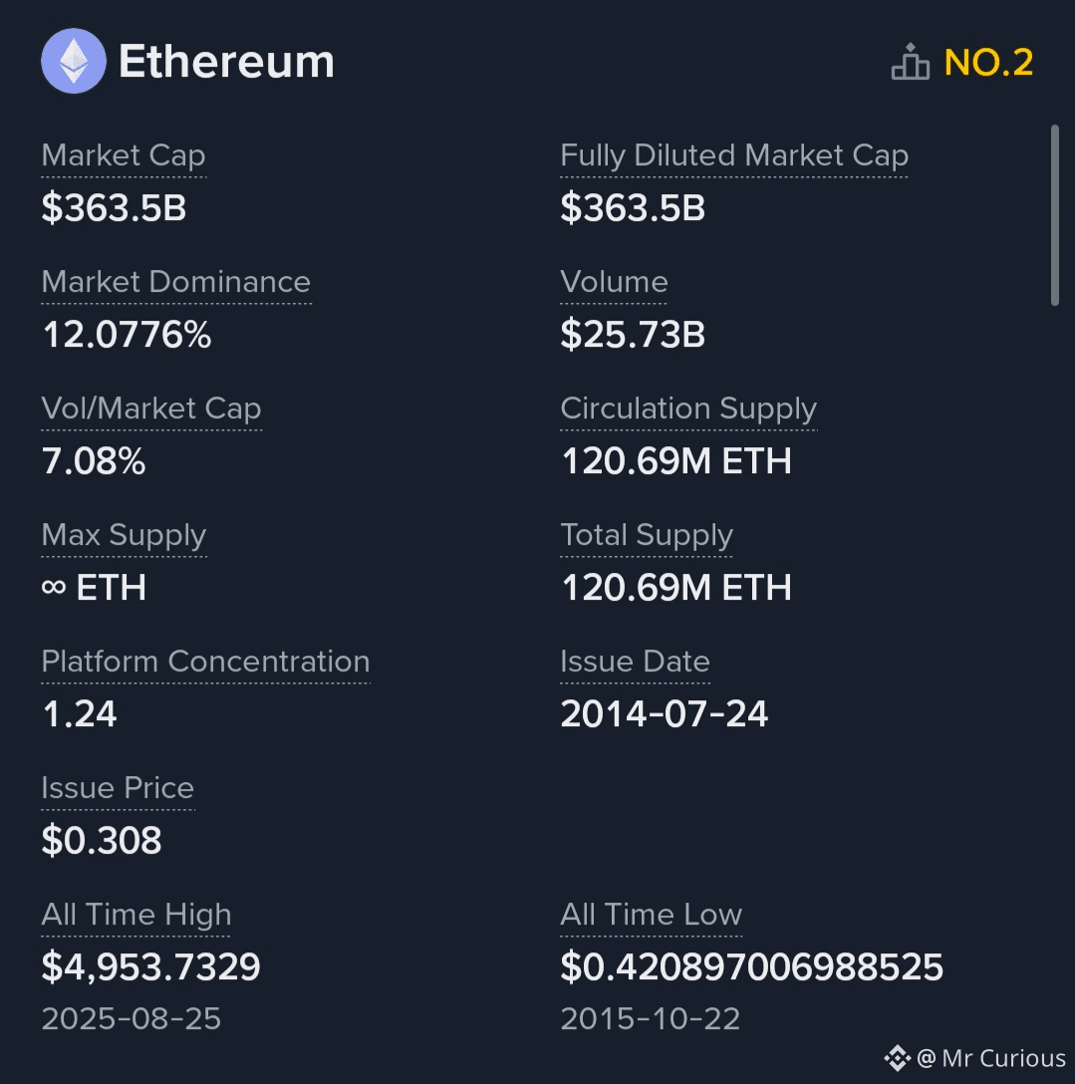The width and height of the screenshot is (1075, 1084).
Task: Click the Volume label
Action: point(614,281)
